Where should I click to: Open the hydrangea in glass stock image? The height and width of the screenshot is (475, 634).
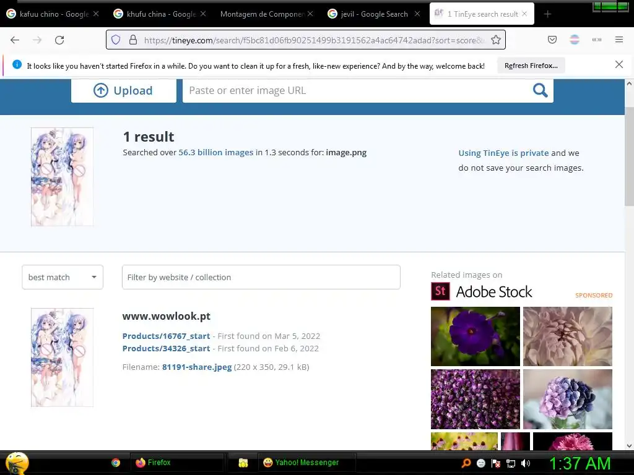click(x=568, y=399)
